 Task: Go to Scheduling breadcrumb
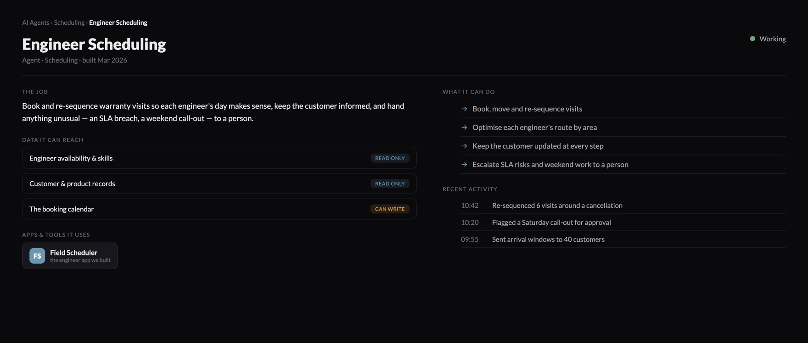69,22
